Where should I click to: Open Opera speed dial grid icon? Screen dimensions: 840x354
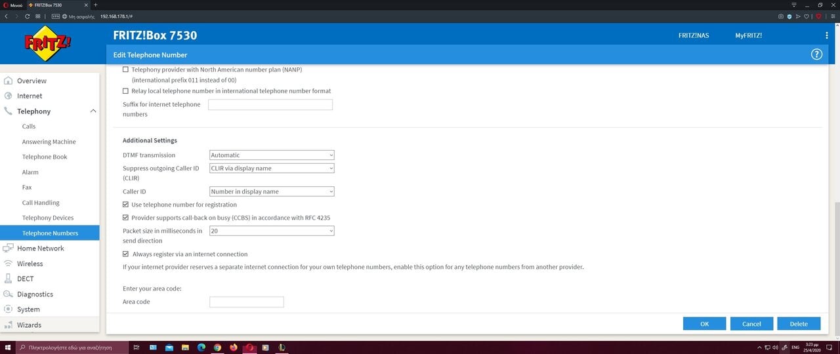coord(38,16)
